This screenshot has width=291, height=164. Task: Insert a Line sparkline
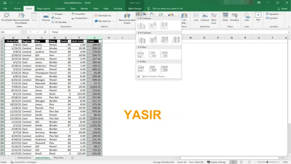click(196, 17)
